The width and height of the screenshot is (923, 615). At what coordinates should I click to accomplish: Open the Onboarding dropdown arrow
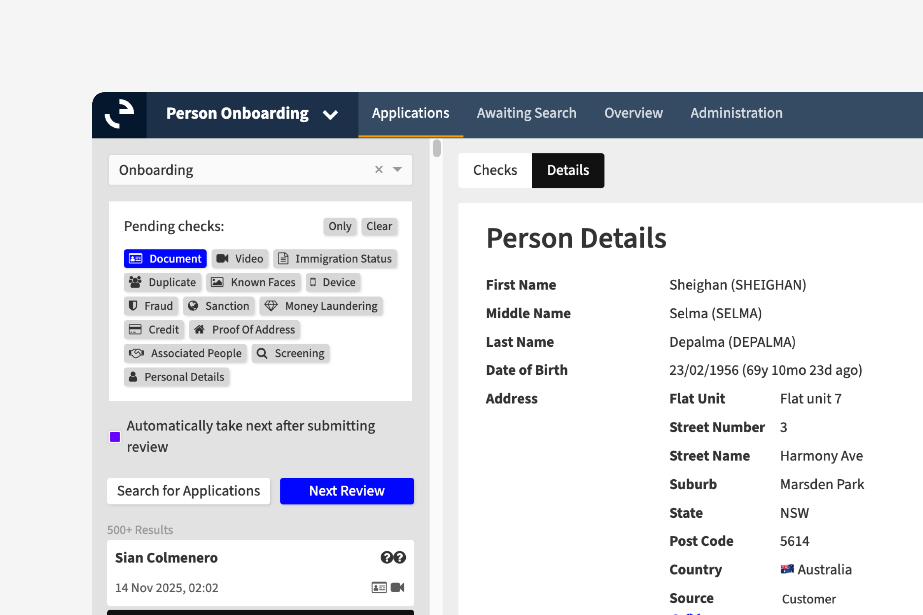(398, 170)
